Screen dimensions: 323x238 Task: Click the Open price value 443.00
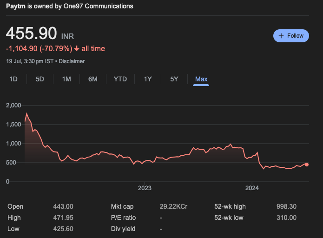(x=64, y=206)
